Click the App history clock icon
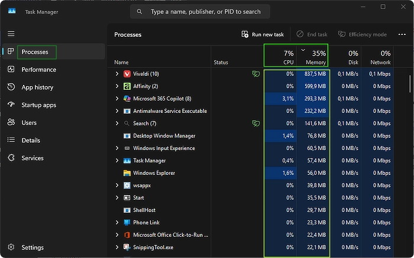Image resolution: width=414 pixels, height=258 pixels. [x=11, y=87]
